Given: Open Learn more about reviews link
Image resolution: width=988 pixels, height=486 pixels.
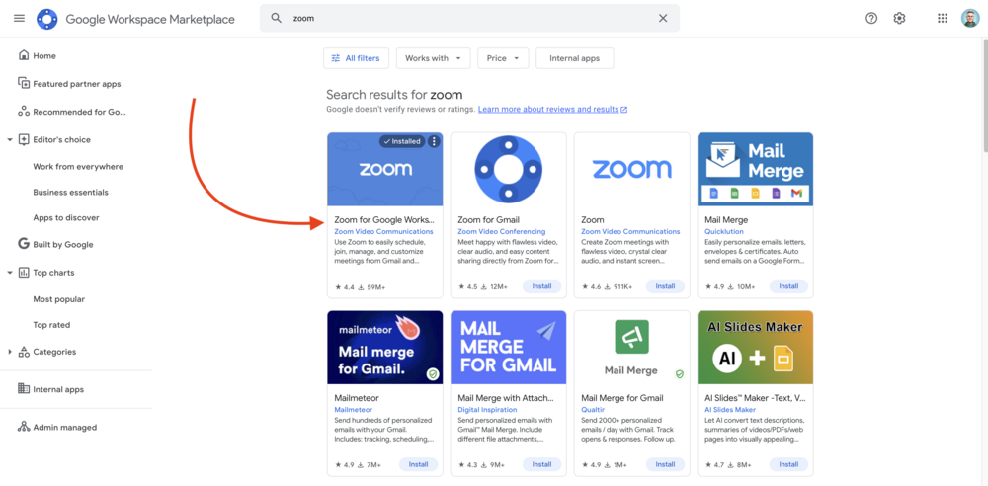Looking at the screenshot, I should tap(552, 109).
